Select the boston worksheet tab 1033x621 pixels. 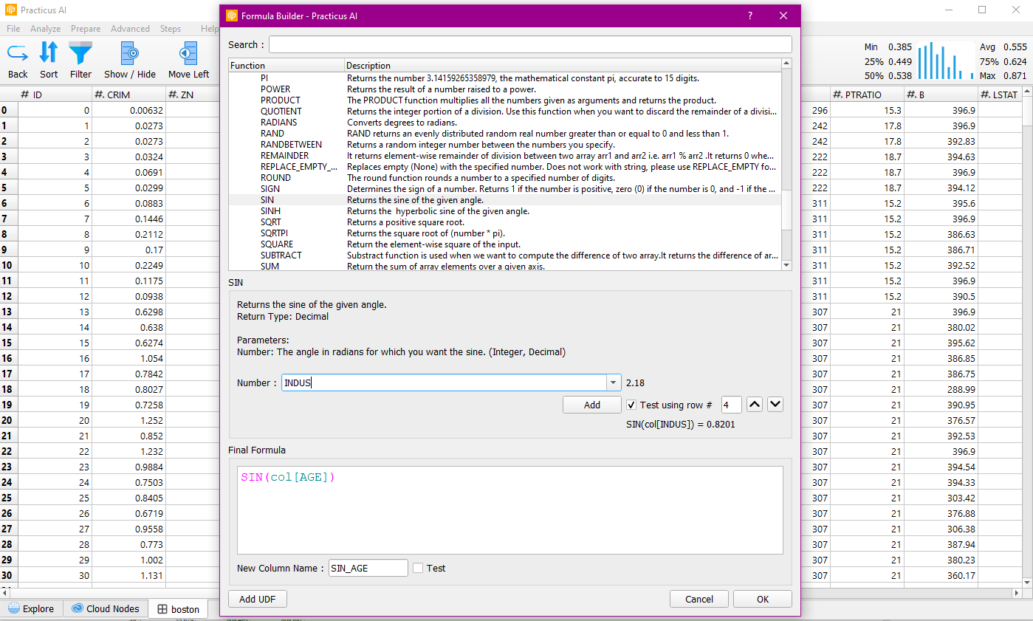click(x=178, y=609)
